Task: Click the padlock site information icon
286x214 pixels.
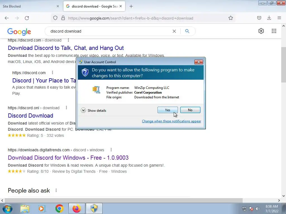Action: [63, 18]
